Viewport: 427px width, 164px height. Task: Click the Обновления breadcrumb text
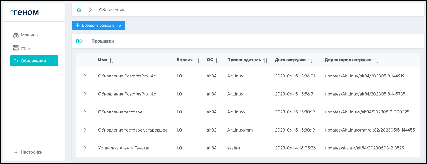pos(111,10)
